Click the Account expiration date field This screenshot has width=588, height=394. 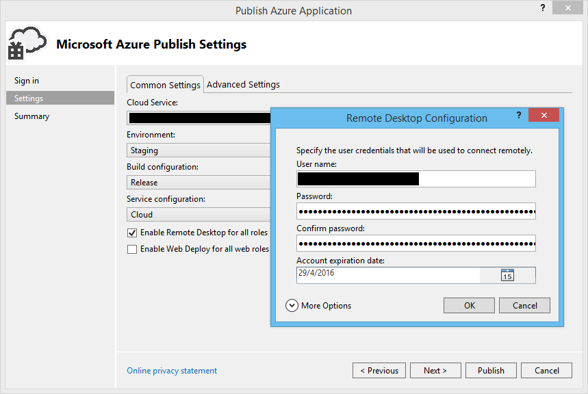click(x=388, y=274)
